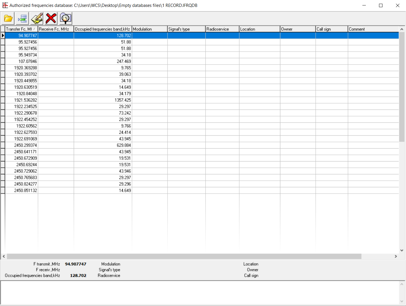
Task: Select the row with frequency 2450.672909
Action: (x=202, y=158)
